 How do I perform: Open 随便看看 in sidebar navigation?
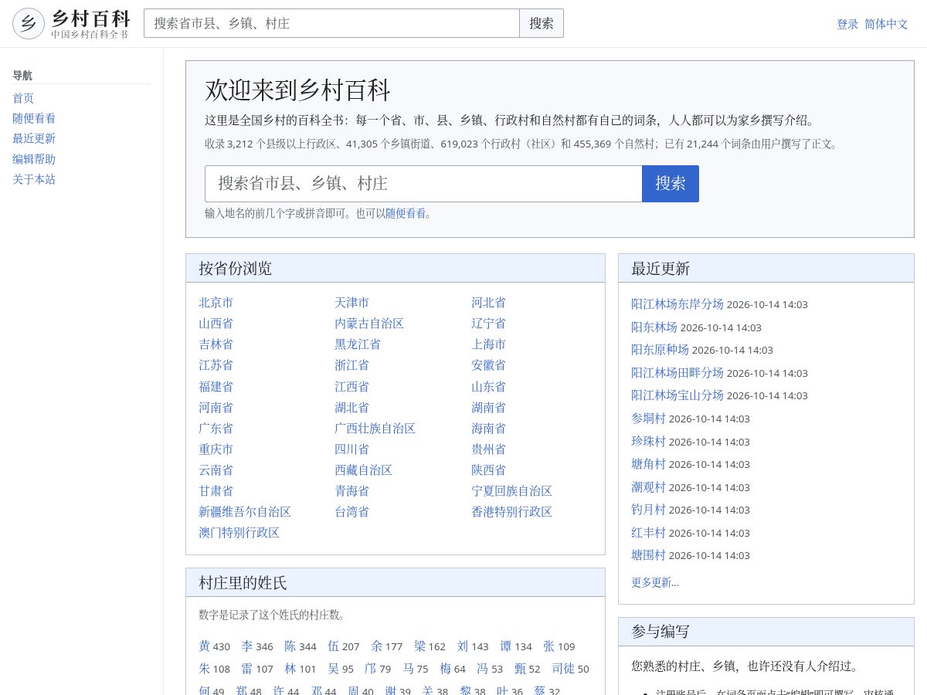point(34,118)
